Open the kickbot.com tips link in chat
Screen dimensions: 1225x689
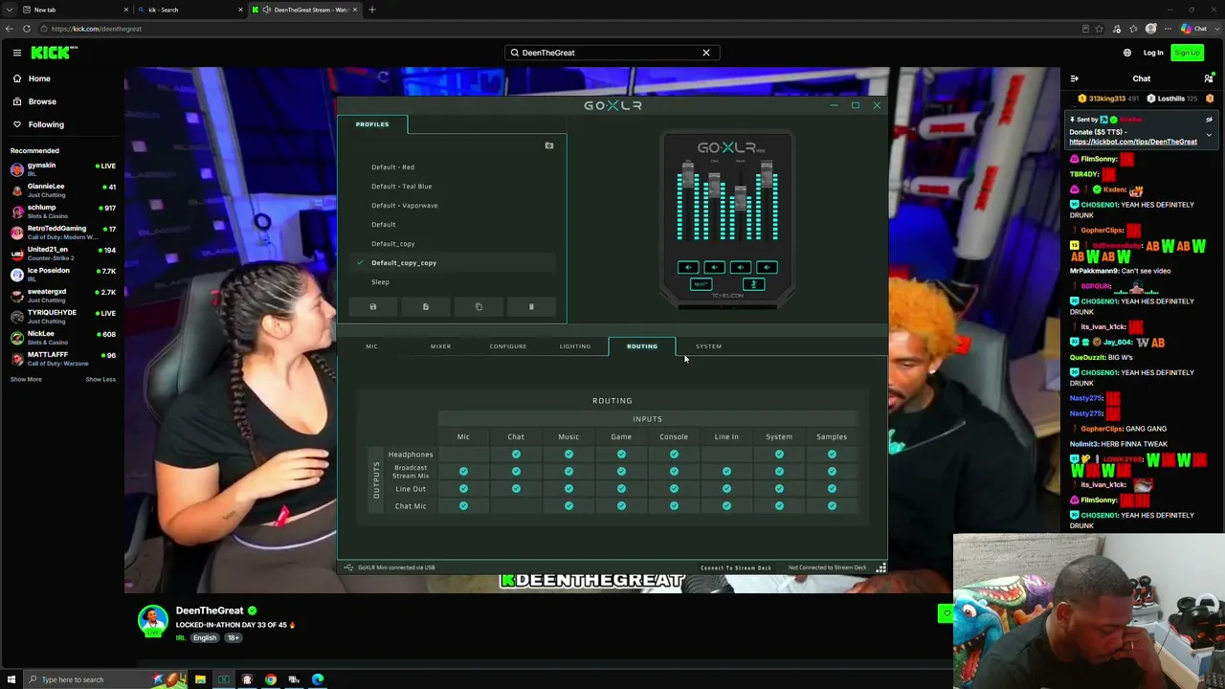(x=1133, y=142)
